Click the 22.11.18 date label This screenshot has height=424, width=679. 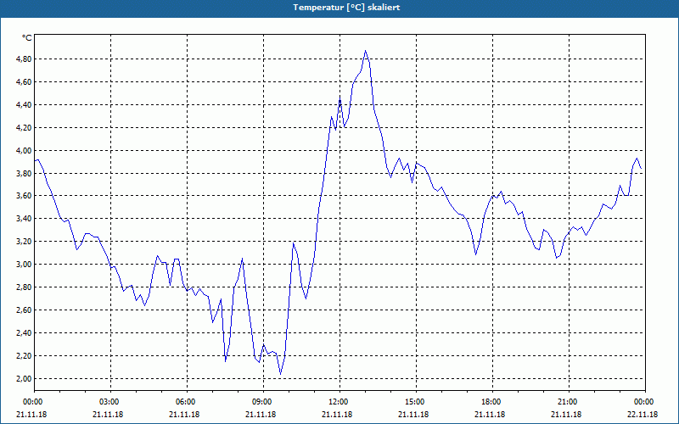(x=643, y=415)
